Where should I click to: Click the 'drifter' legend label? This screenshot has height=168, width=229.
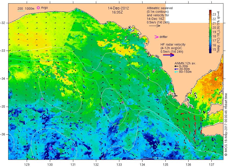point(163,37)
